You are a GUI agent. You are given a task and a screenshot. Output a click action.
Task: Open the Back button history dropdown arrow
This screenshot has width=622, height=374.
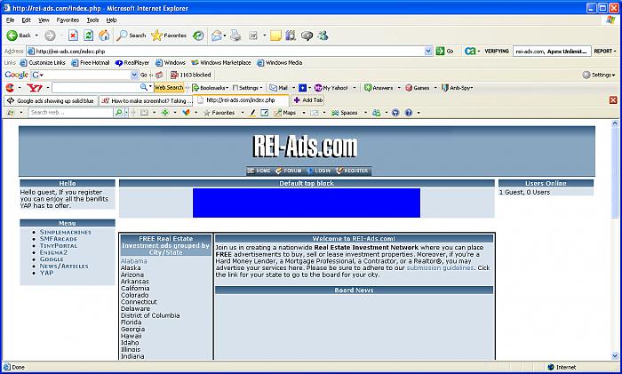pos(37,36)
